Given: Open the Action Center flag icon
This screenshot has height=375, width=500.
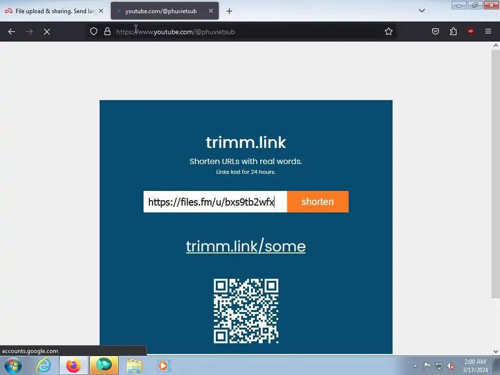Looking at the screenshot, I should 427,366.
